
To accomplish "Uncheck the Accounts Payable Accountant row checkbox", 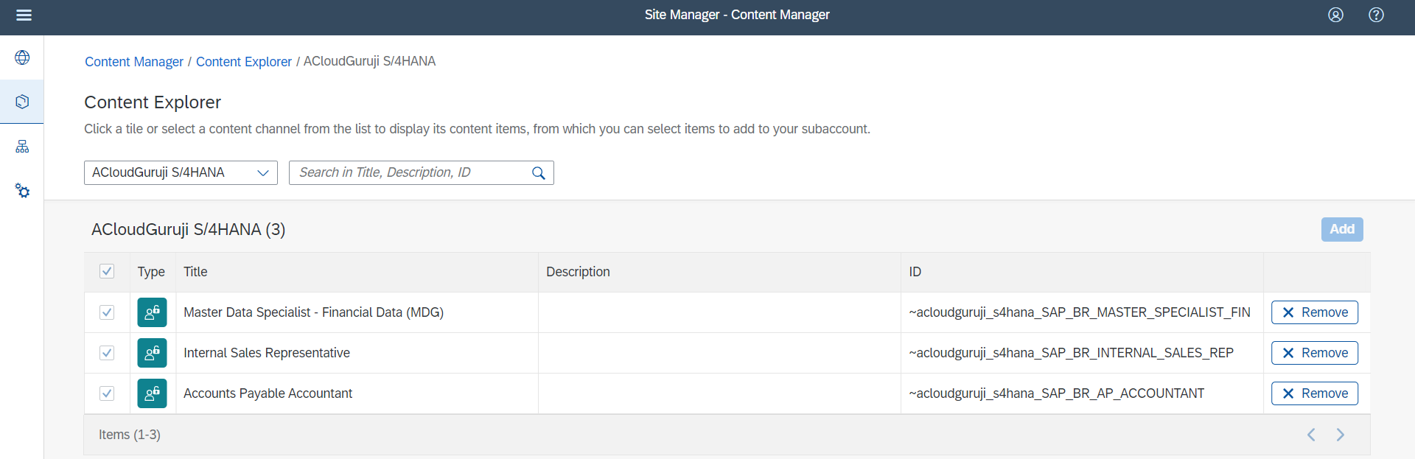I will coord(107,393).
